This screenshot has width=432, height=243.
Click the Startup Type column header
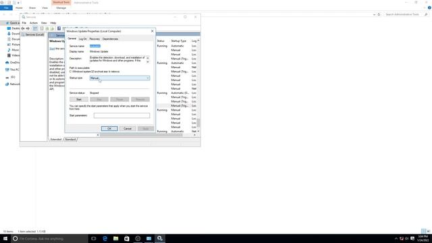click(x=178, y=40)
